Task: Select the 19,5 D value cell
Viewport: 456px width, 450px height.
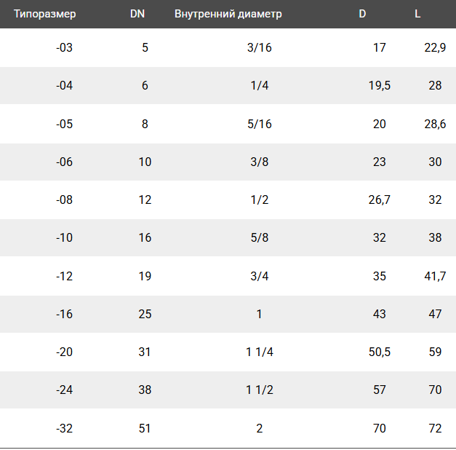Action: 380,86
